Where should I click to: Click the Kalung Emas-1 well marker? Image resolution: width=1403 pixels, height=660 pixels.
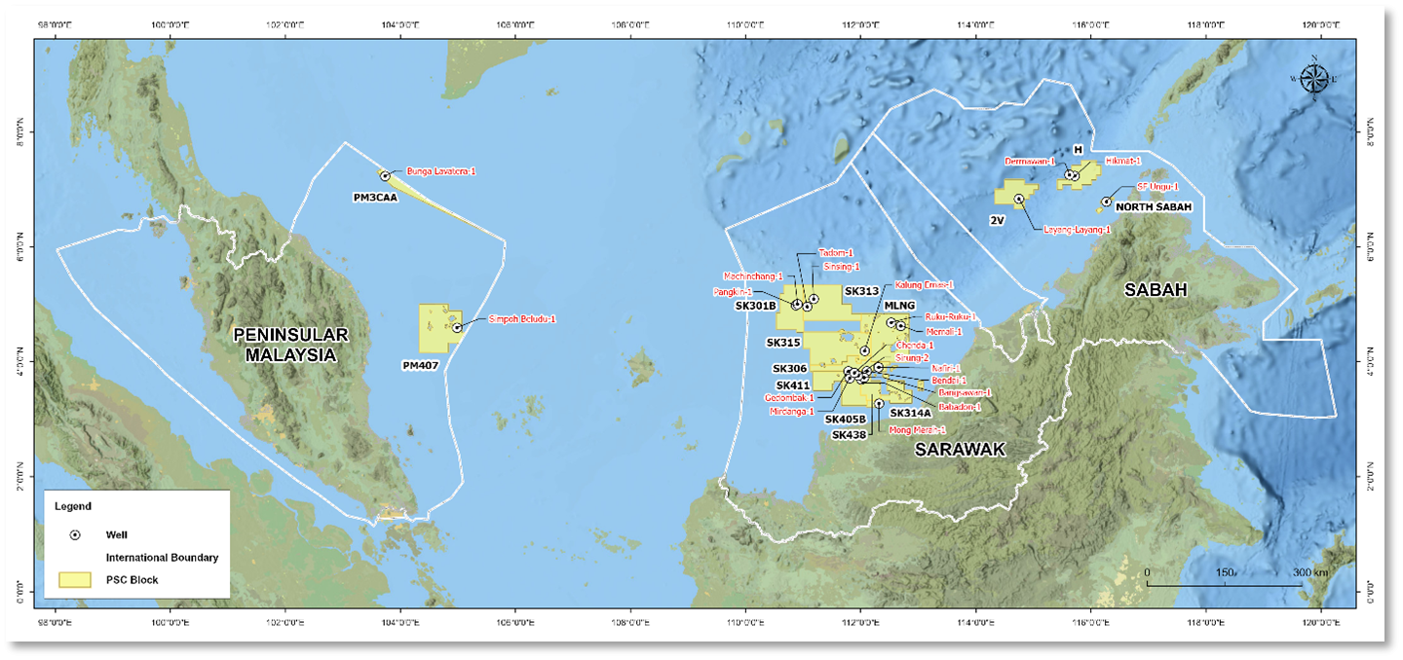tap(865, 350)
